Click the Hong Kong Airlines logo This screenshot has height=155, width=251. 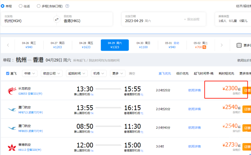click(12, 147)
